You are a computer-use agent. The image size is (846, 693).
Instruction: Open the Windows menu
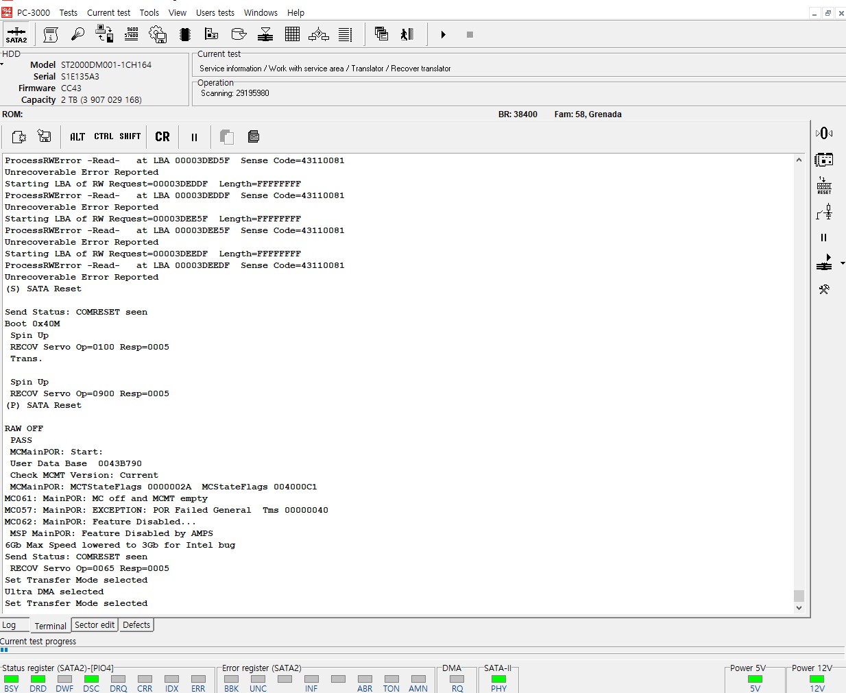click(261, 12)
